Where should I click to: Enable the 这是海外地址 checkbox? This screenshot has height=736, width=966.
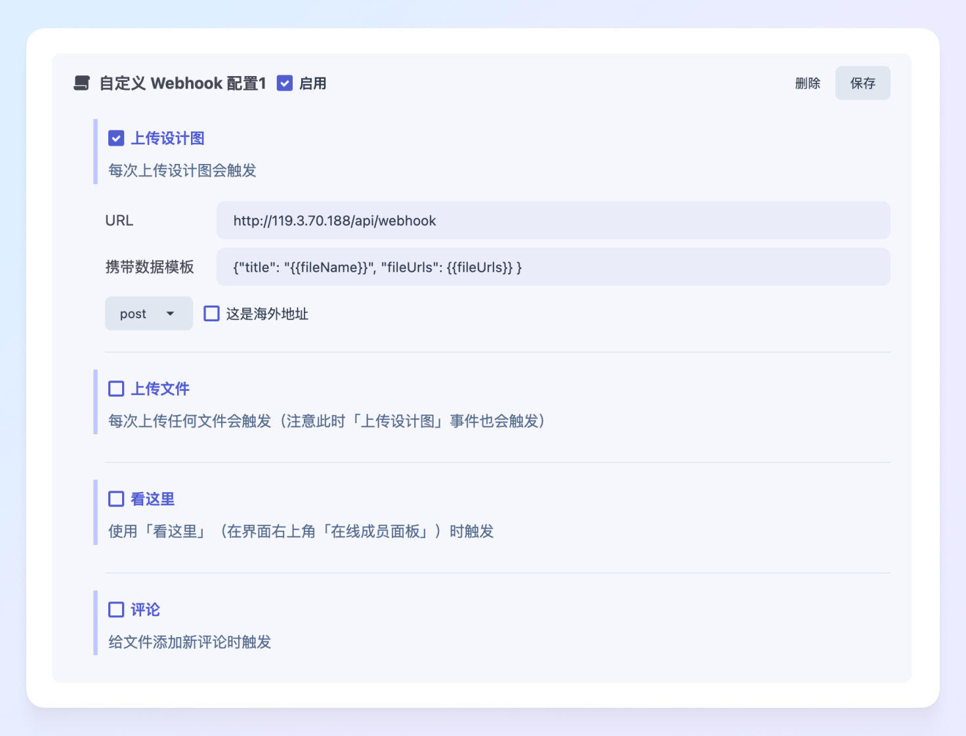click(x=211, y=314)
